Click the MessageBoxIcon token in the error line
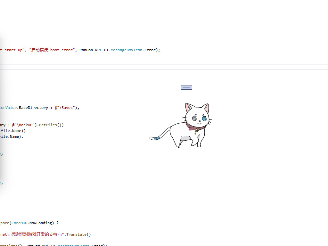Image resolution: width=328 pixels, height=246 pixels. 126,50
